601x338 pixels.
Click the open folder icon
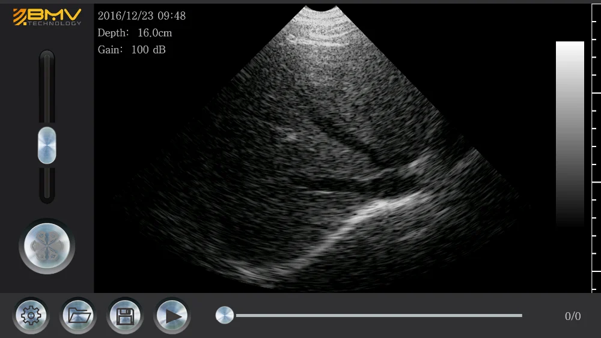click(x=78, y=316)
